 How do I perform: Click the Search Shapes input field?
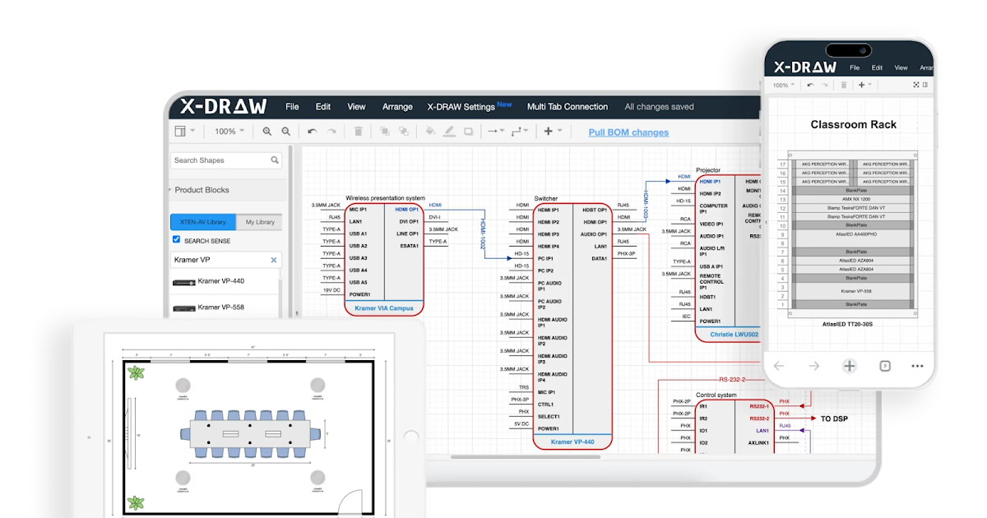pos(226,160)
